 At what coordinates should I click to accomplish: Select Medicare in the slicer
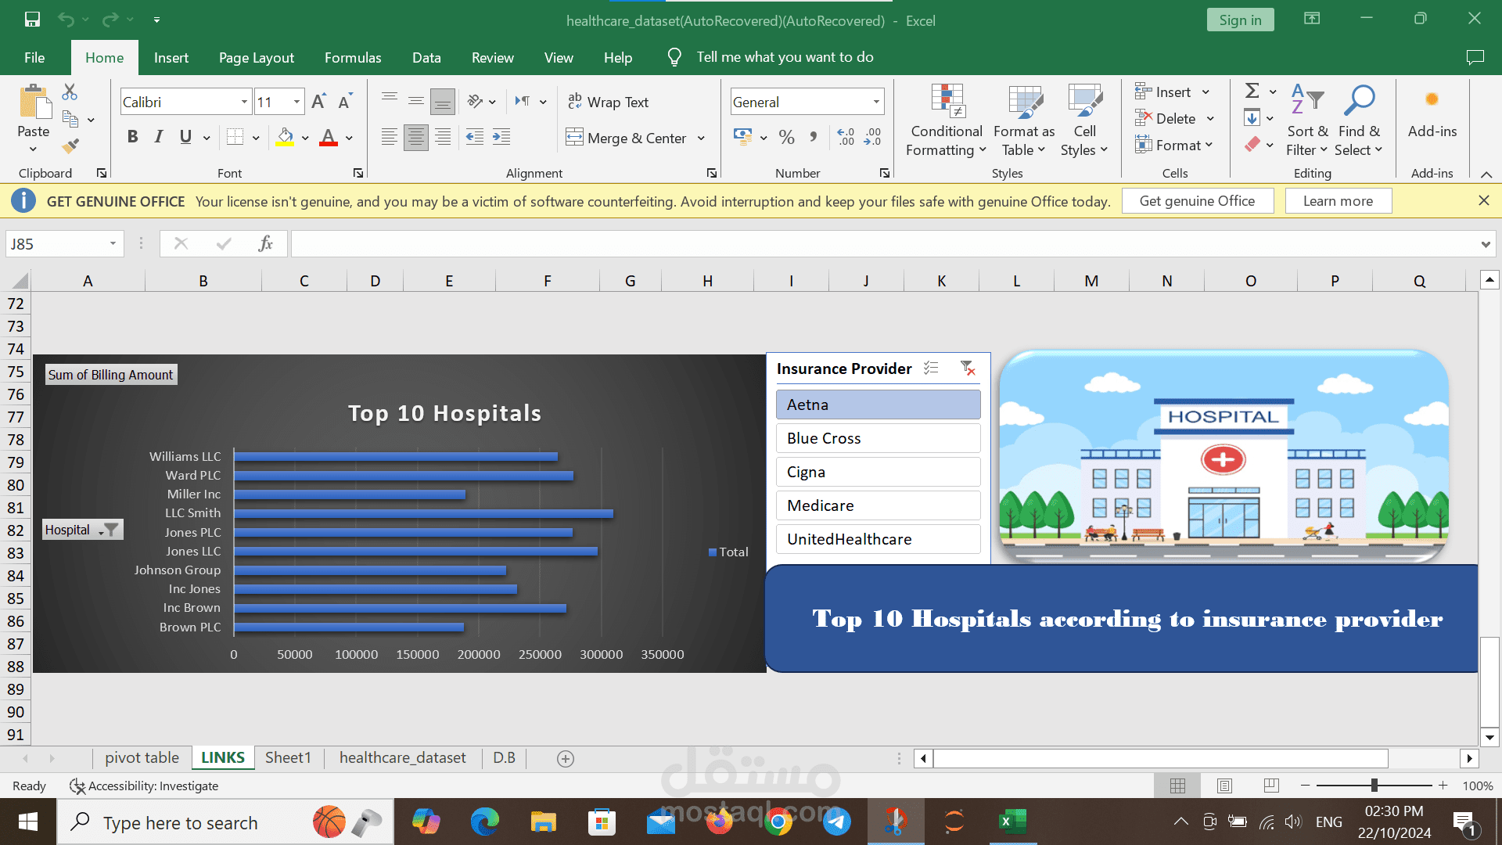coord(878,505)
